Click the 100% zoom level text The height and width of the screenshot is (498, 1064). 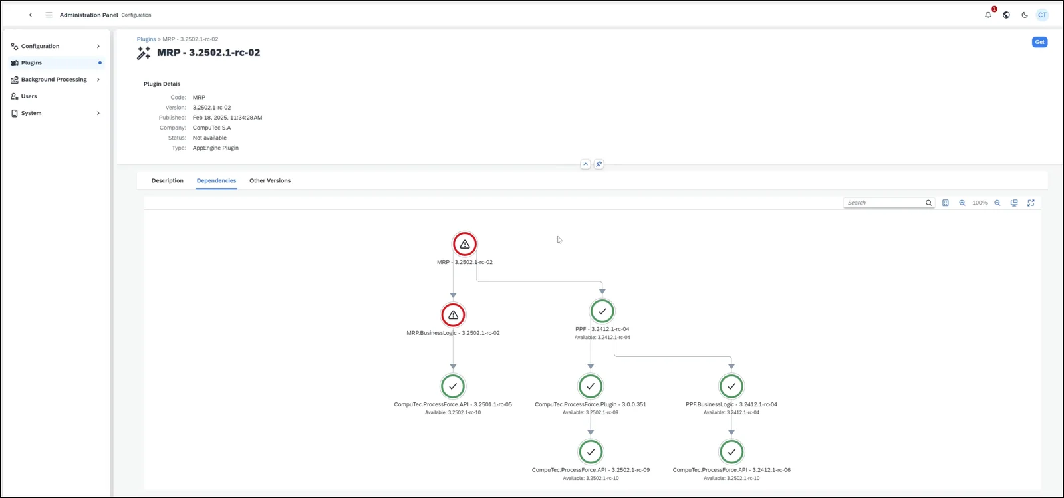980,203
